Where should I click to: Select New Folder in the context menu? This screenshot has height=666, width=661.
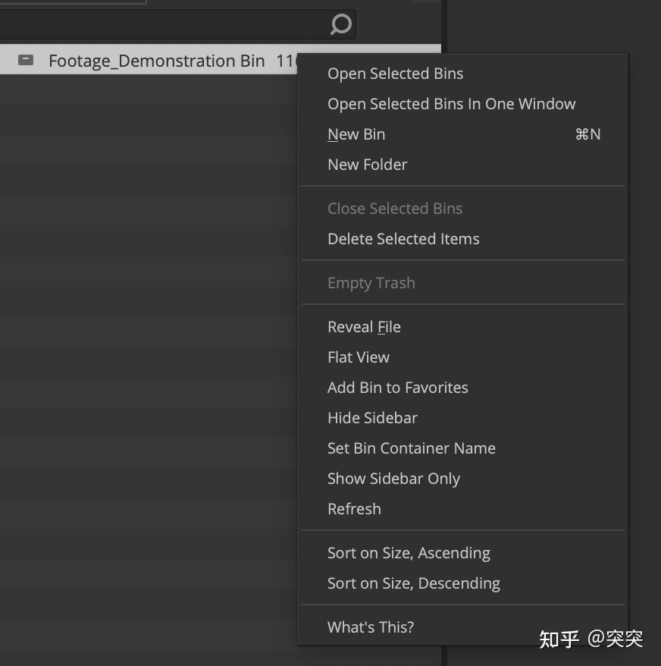(x=367, y=165)
